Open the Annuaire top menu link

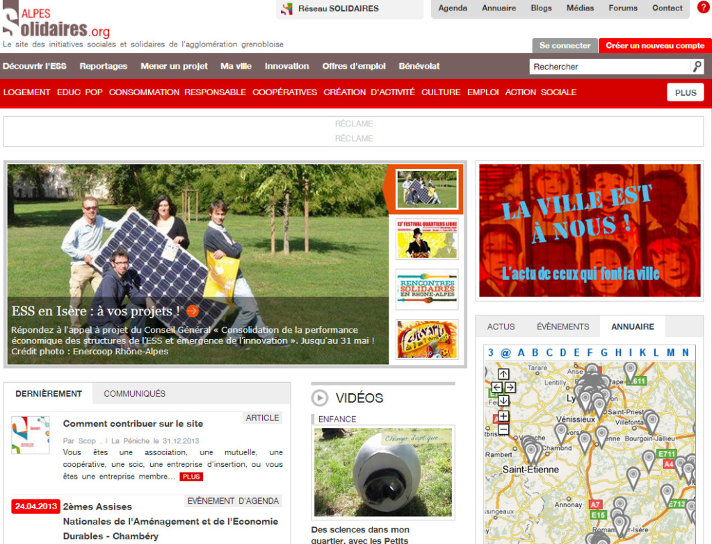pyautogui.click(x=499, y=8)
